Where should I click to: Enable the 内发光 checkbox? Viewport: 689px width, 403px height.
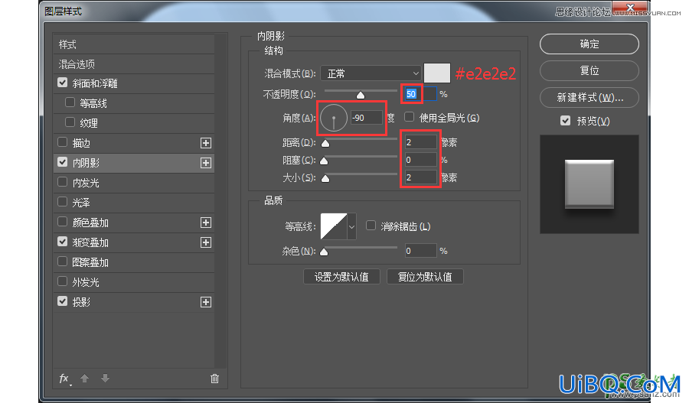63,182
